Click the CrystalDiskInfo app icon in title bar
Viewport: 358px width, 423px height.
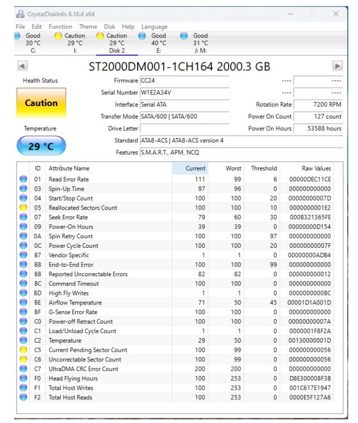pos(21,14)
